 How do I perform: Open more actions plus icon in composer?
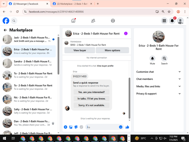click(x=65, y=127)
